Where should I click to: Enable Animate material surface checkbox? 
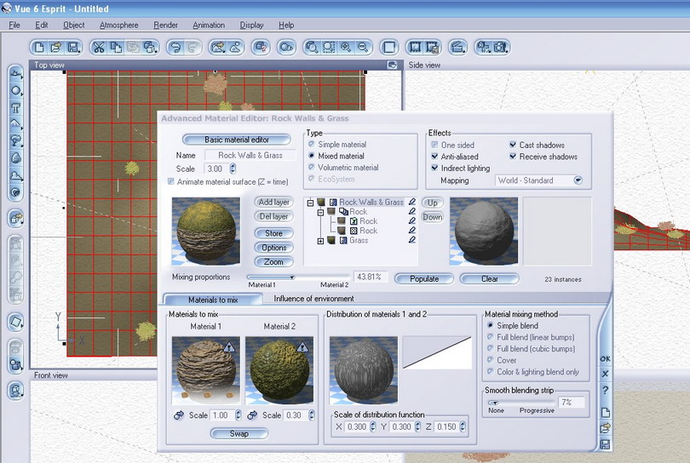170,181
